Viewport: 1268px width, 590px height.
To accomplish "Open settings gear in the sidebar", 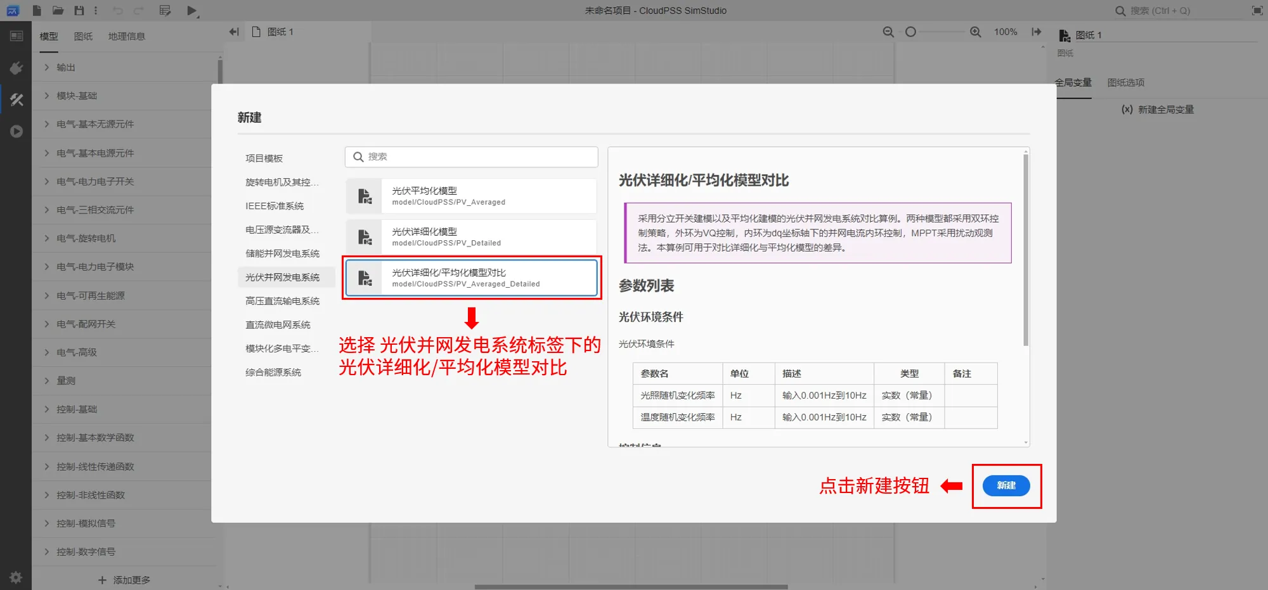I will pyautogui.click(x=16, y=577).
